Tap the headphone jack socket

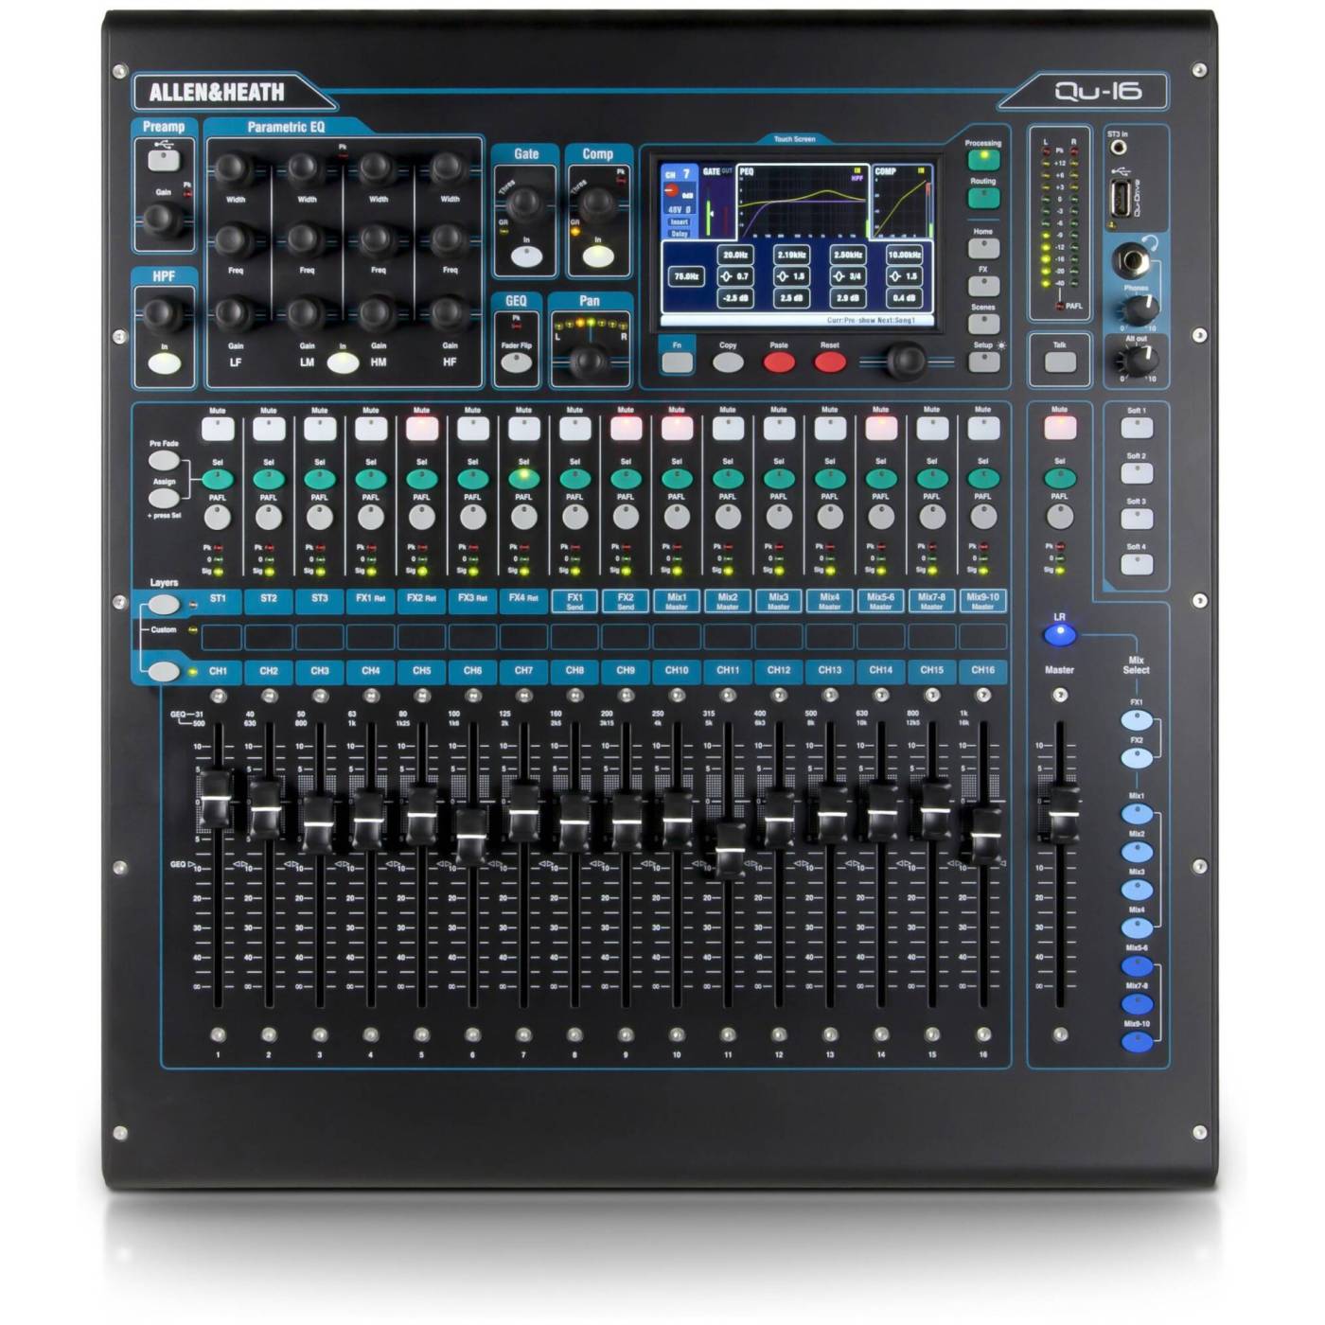(1133, 260)
